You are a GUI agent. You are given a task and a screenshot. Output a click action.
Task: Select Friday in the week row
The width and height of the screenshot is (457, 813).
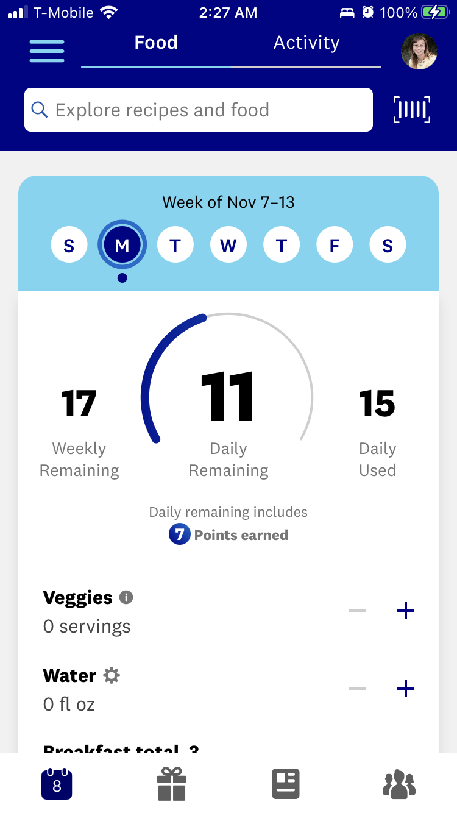coord(335,246)
